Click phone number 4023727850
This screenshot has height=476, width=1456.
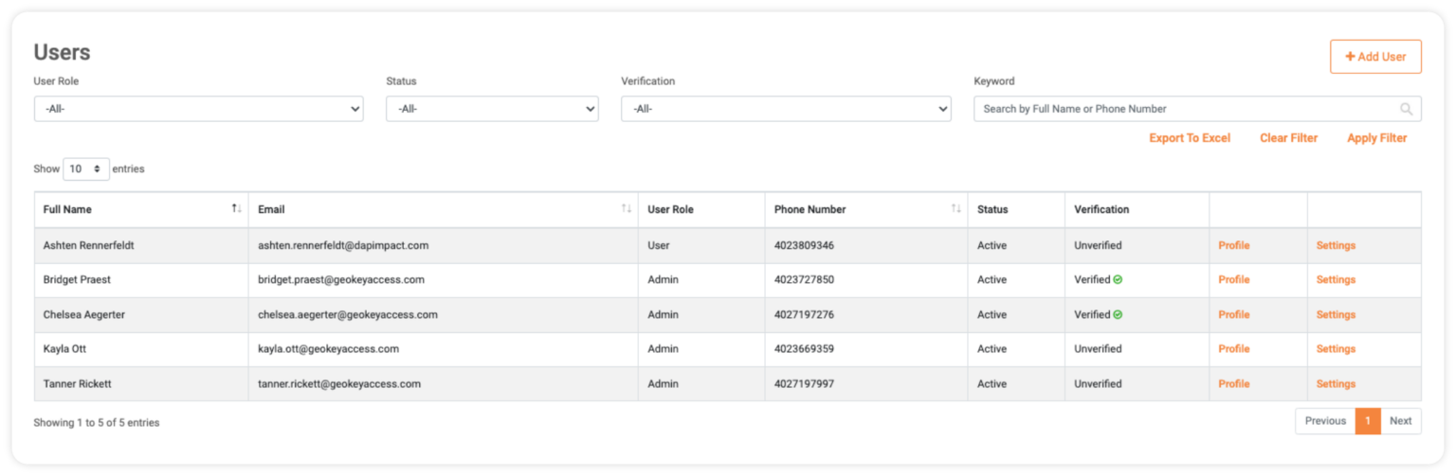(x=804, y=280)
